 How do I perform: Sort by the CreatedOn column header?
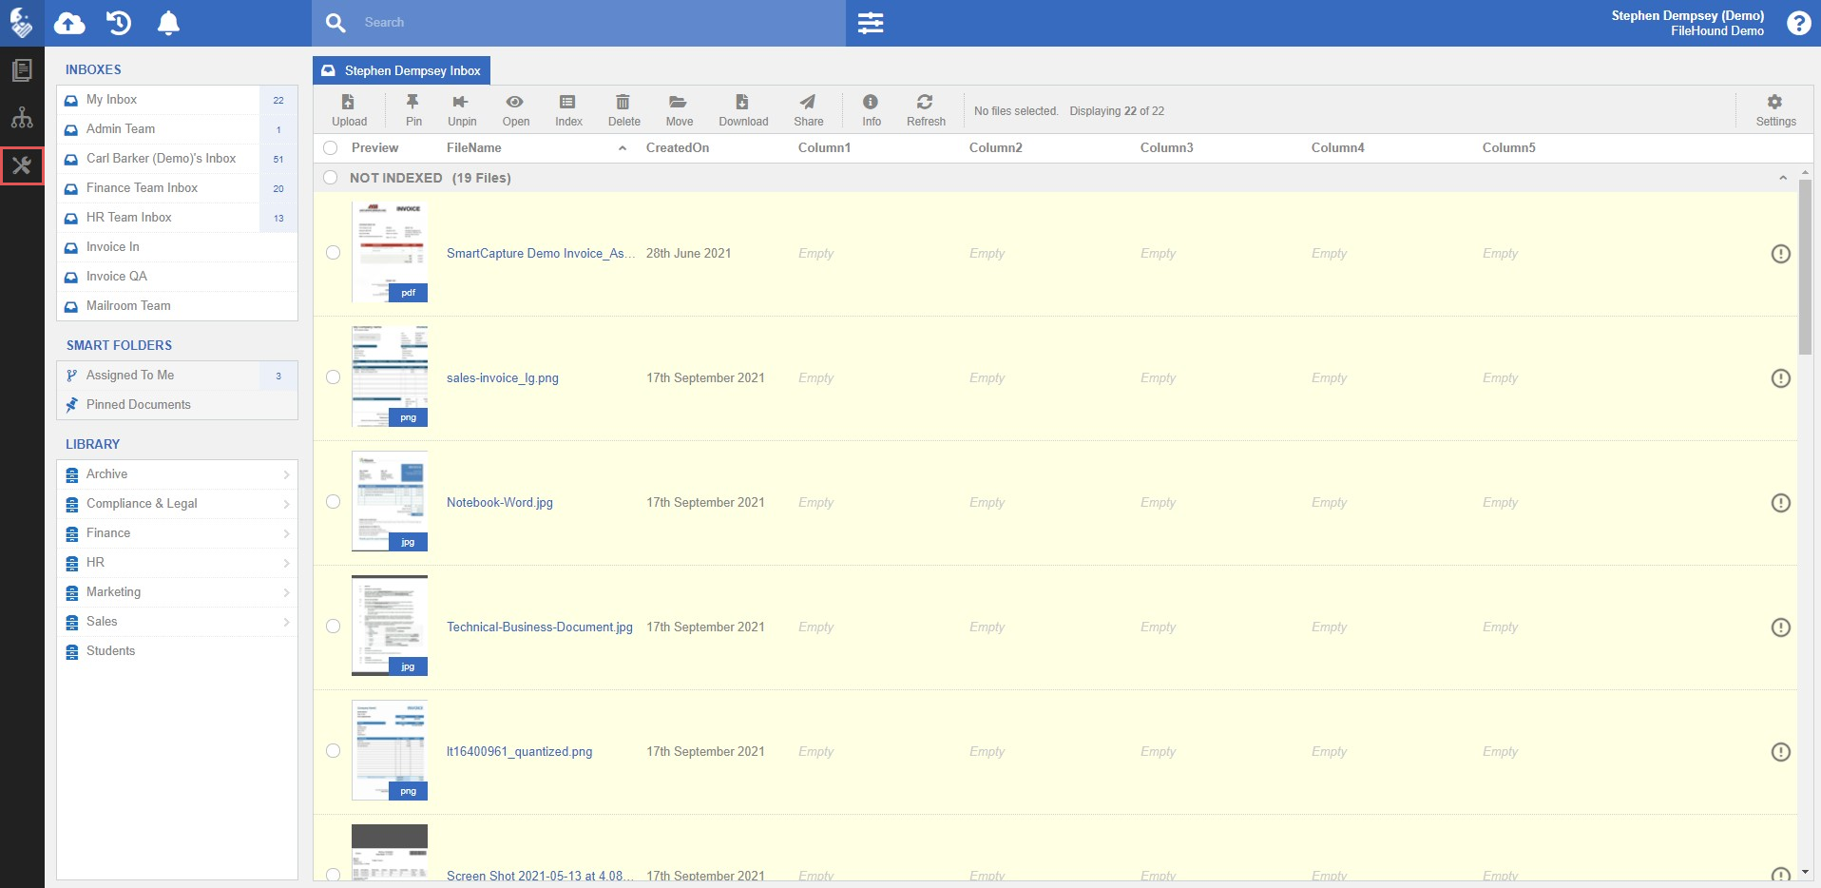(678, 148)
